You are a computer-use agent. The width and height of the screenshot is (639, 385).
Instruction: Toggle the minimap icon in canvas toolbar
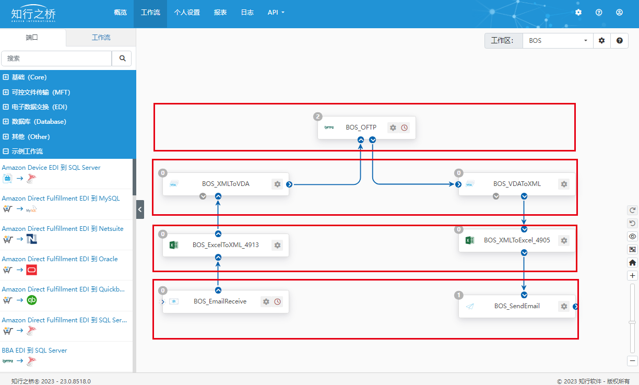[x=633, y=250]
